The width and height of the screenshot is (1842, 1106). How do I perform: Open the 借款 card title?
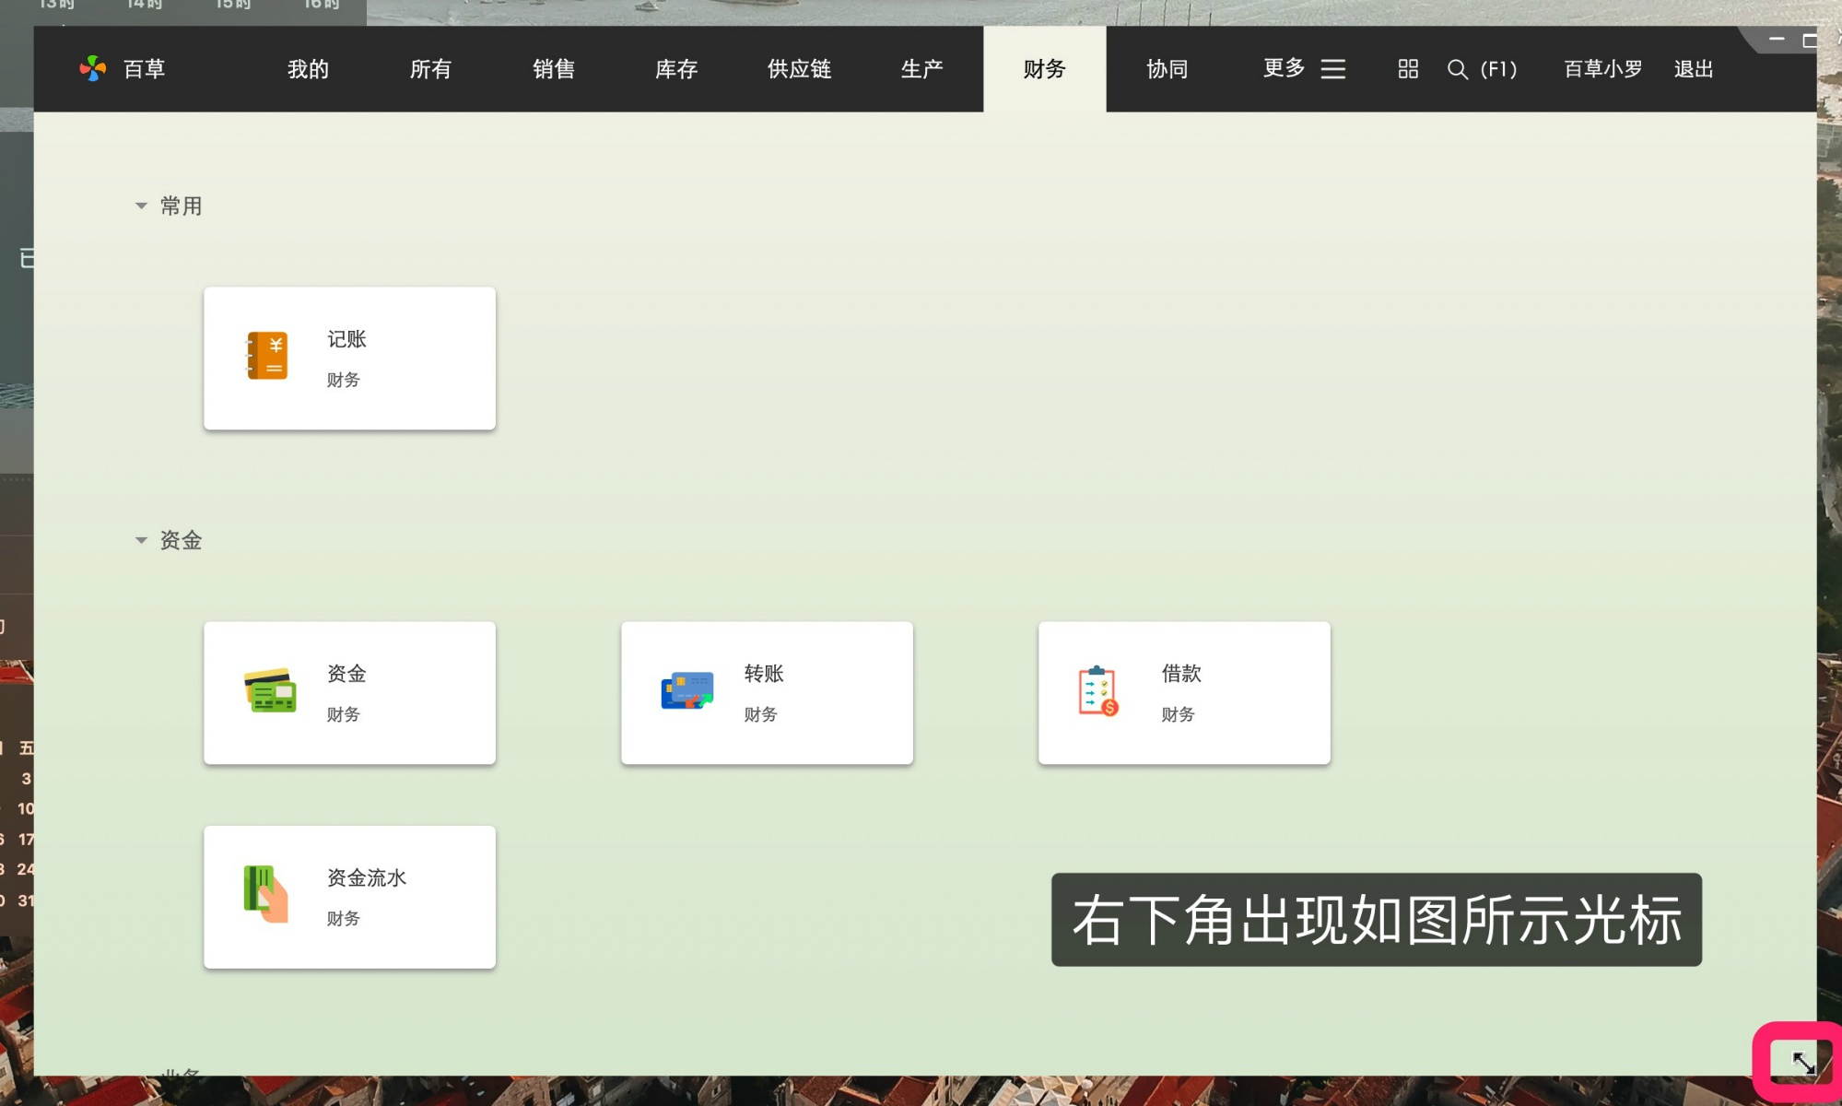point(1181,674)
